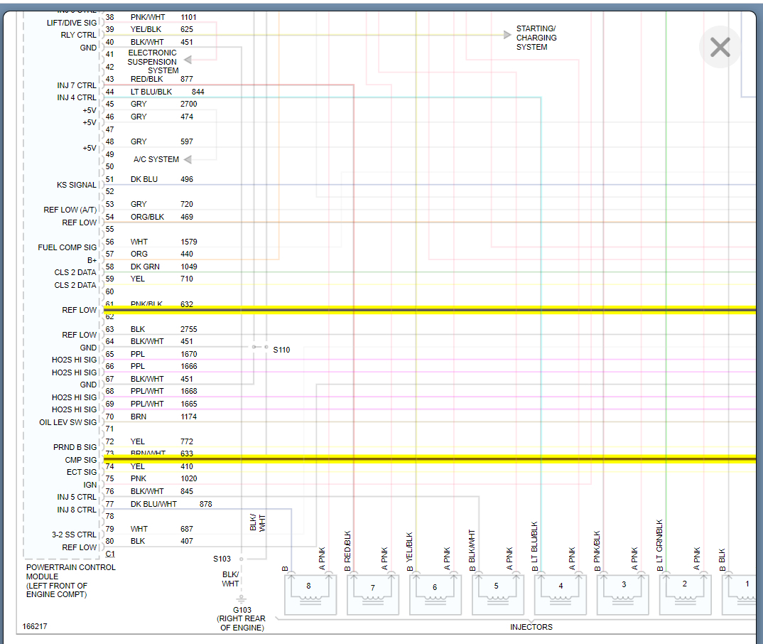Click the S103 splice node
Screen dimensions: 763x644
tap(242, 559)
